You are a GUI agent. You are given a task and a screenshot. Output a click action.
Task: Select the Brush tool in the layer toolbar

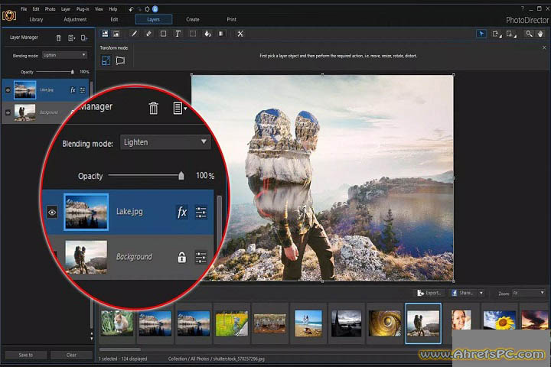(x=134, y=34)
